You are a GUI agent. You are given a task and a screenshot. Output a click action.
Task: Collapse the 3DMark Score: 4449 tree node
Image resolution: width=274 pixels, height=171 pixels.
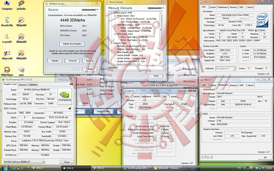click(x=112, y=13)
